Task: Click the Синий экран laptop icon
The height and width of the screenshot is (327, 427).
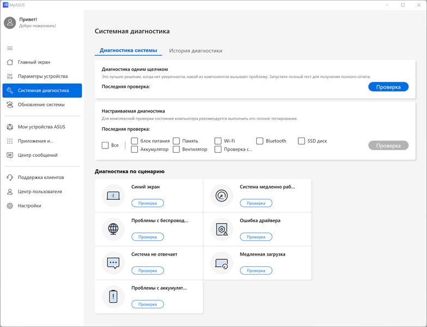Action: [113, 195]
